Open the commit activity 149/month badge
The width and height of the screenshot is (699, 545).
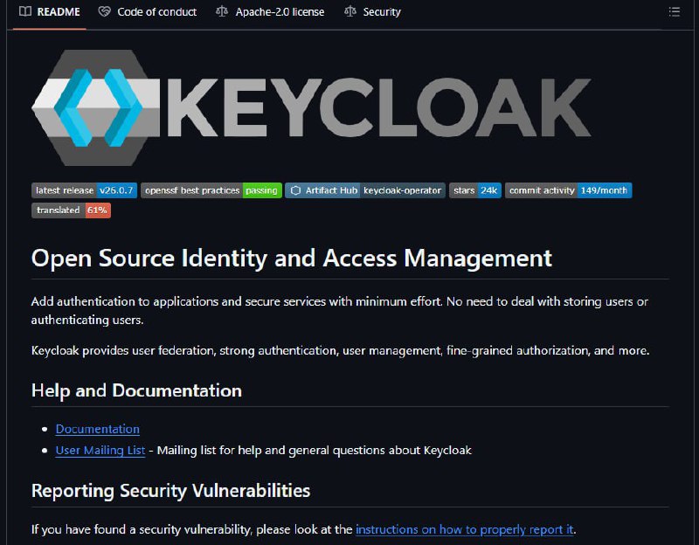[x=568, y=190]
